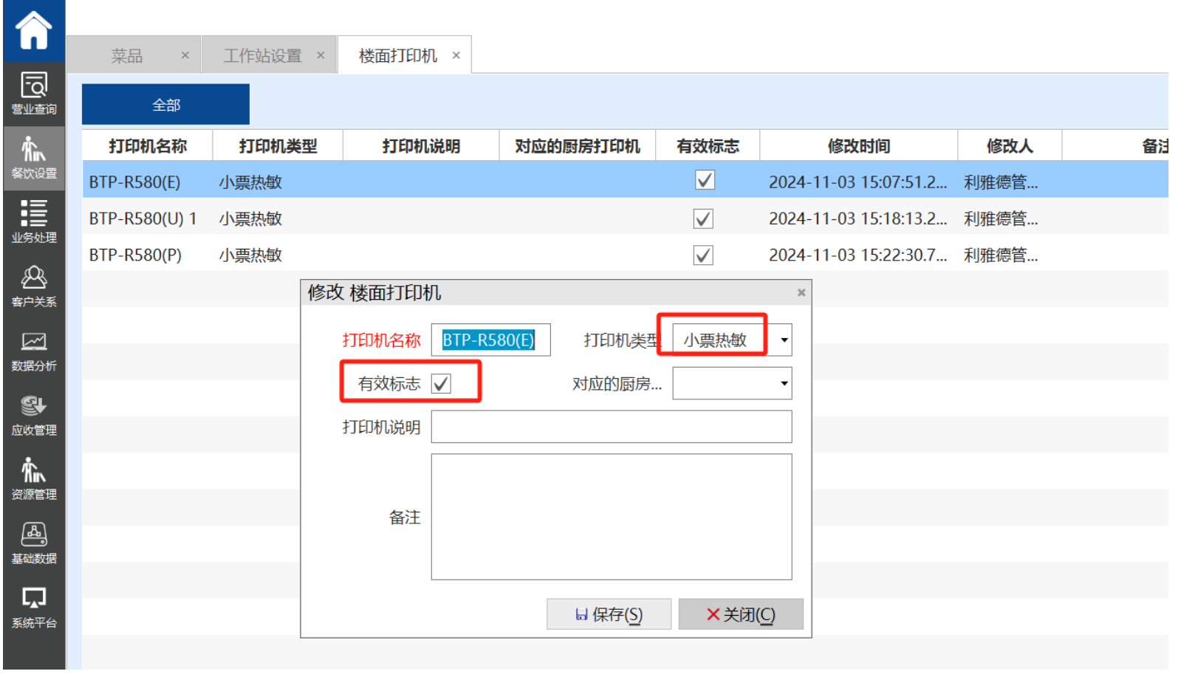Toggle 有效标志 checkbox for BTP-R580(P) row
The height and width of the screenshot is (674, 1181).
tap(703, 255)
